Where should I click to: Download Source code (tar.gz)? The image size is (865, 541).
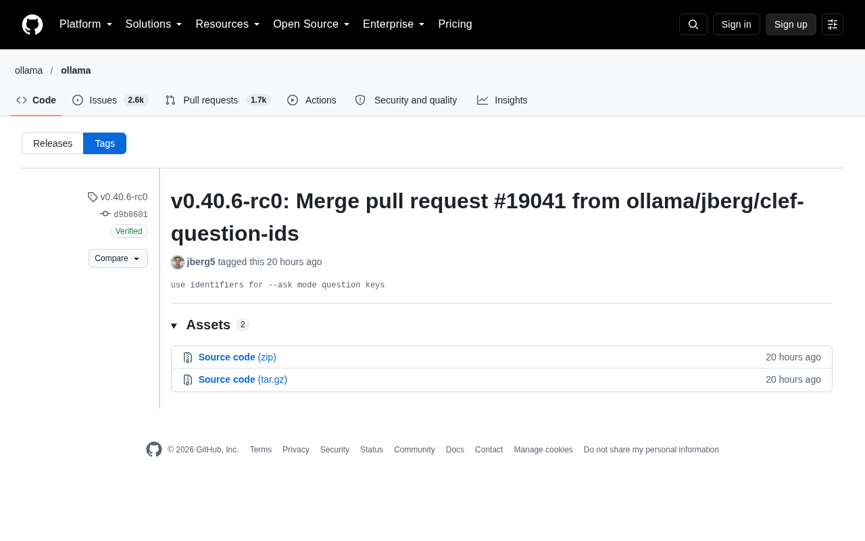pos(243,379)
